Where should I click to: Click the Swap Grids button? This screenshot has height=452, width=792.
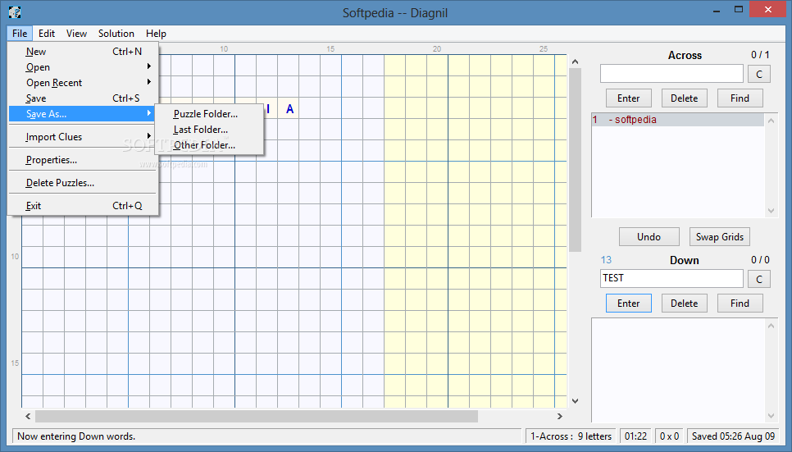(x=720, y=237)
